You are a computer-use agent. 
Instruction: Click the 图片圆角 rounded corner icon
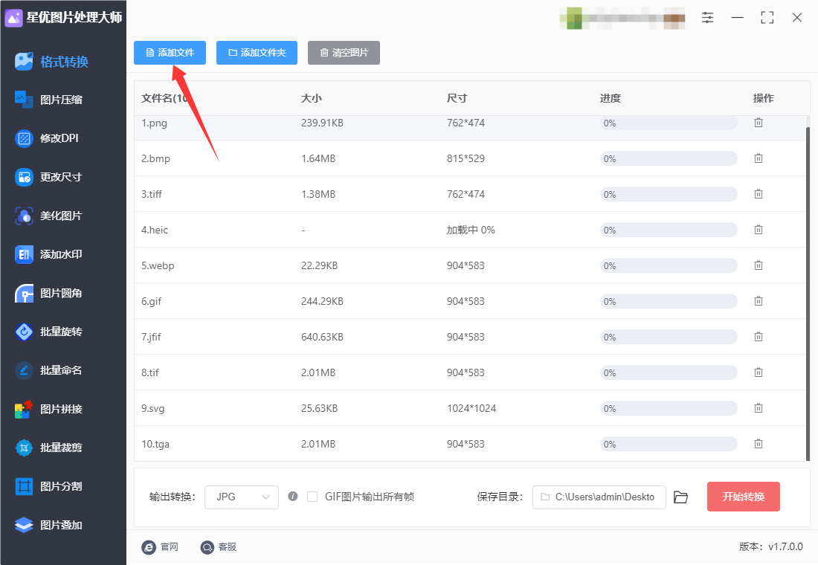24,293
